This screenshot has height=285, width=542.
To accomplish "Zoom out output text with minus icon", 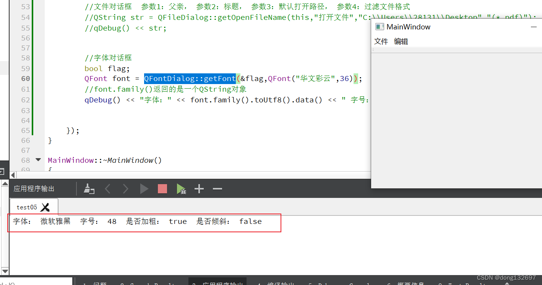I will [217, 189].
